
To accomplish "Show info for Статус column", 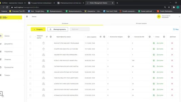I will [x=164, y=37].
